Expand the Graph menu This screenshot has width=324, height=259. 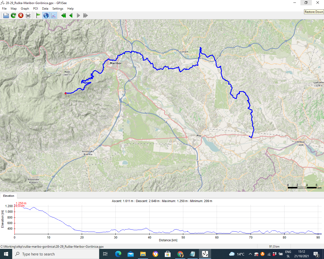point(25,9)
